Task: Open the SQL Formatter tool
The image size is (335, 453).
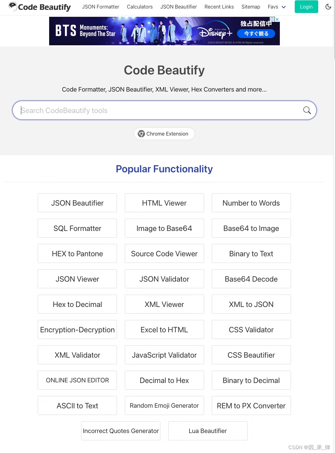Action: pyautogui.click(x=77, y=228)
